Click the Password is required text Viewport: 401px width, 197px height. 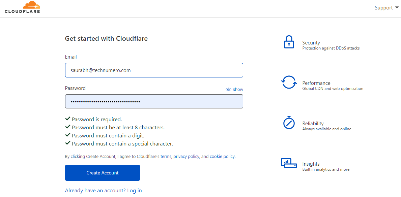[97, 120]
